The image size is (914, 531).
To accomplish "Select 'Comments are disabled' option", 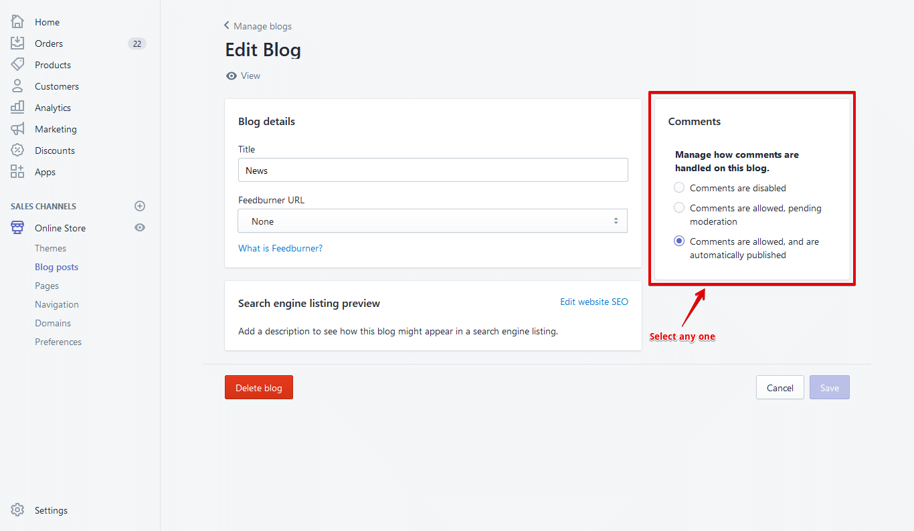I will pos(679,188).
